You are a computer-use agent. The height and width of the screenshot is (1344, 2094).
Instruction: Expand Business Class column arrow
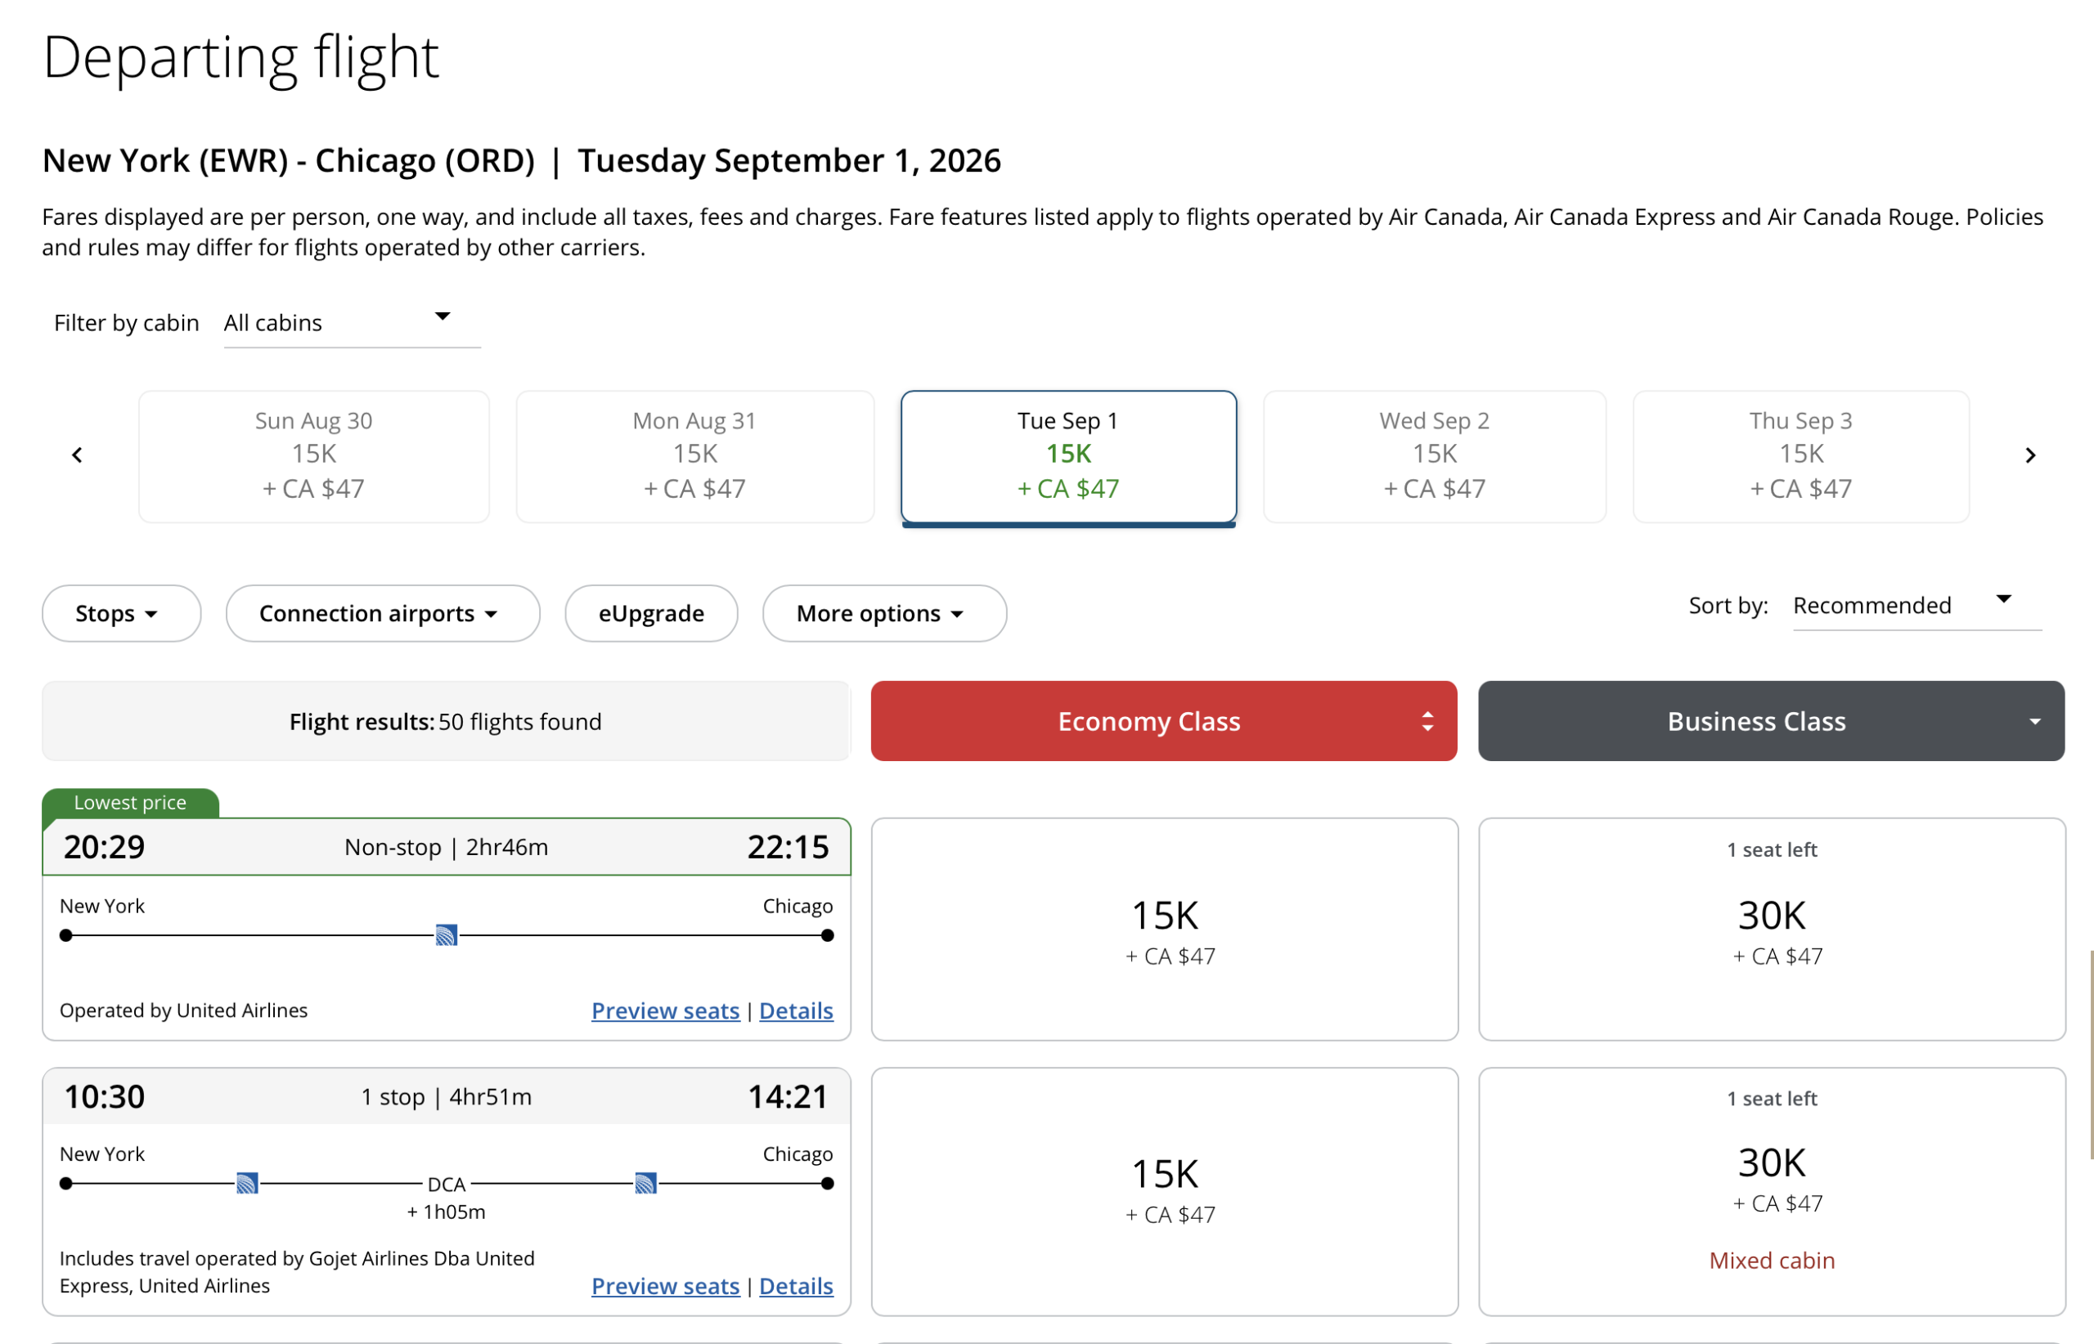coord(2034,722)
